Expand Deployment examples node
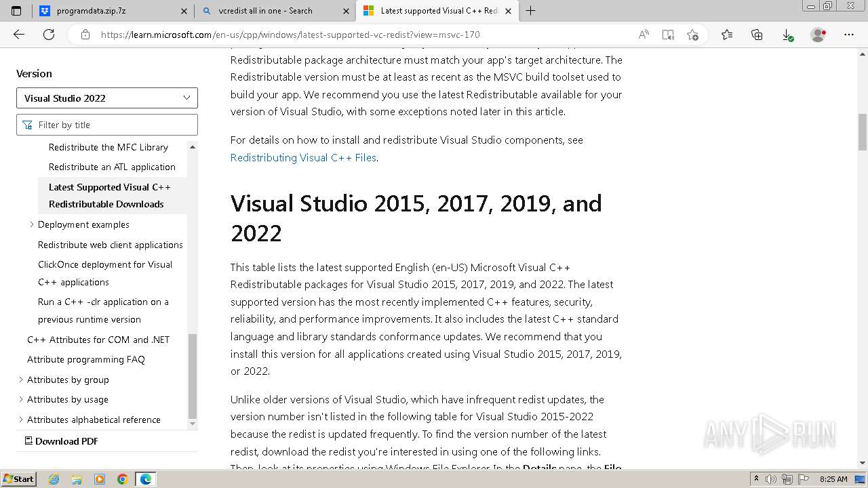Viewport: 868px width, 488px height. (31, 224)
